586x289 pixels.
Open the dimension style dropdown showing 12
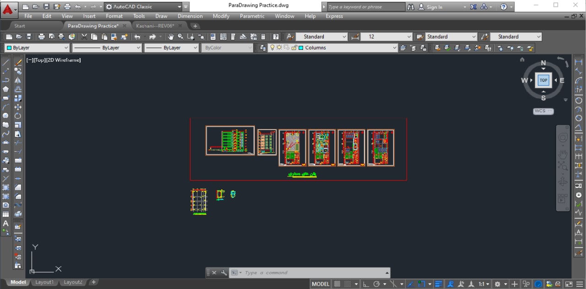tap(386, 37)
